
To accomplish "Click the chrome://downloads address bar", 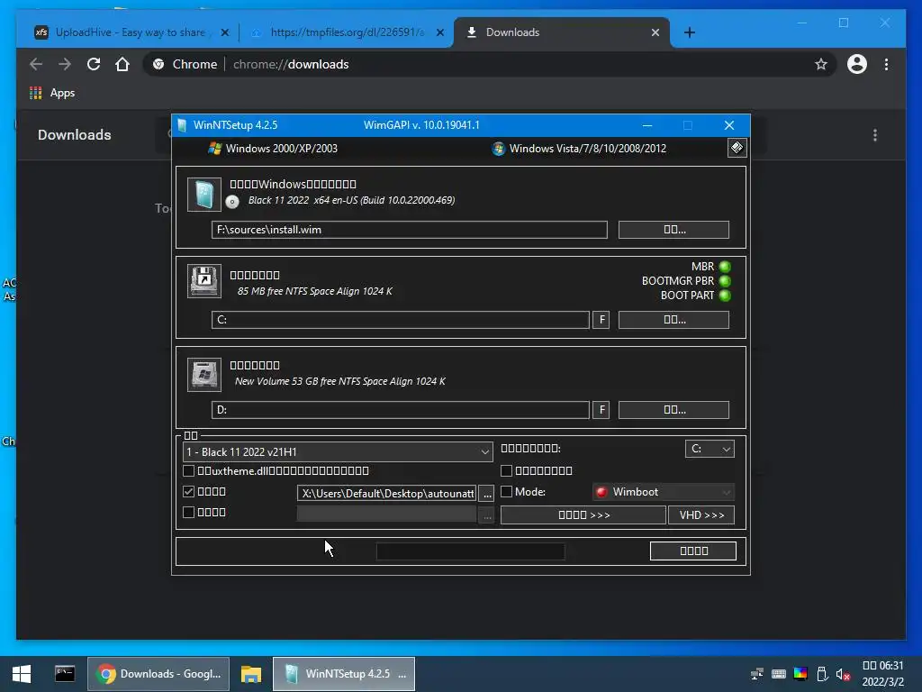I will click(488, 64).
